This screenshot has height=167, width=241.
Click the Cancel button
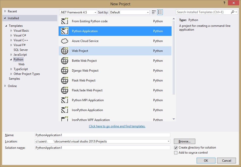click(226, 160)
